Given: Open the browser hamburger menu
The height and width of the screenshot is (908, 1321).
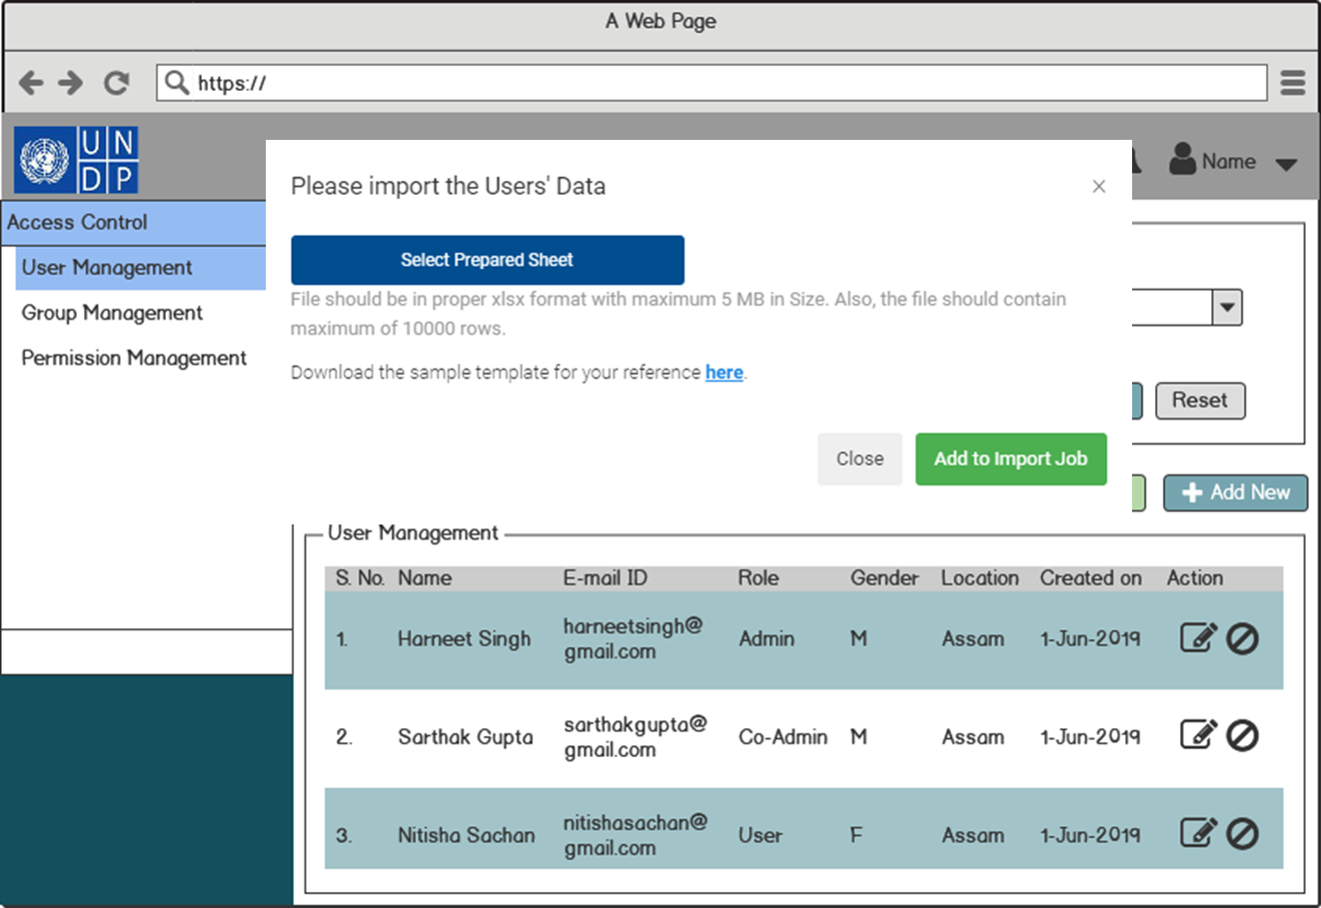Looking at the screenshot, I should 1293,83.
